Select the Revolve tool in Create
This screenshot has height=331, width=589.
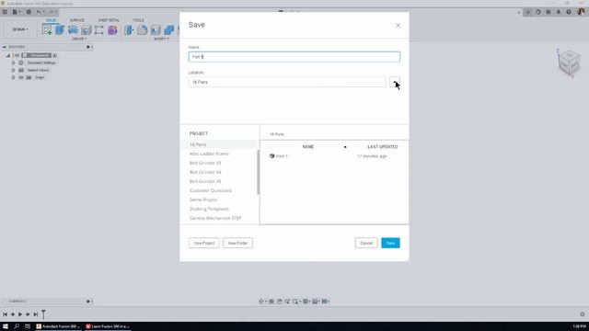(x=73, y=29)
